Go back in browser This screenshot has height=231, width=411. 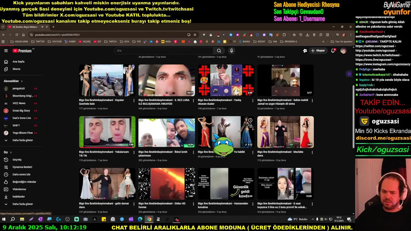pyautogui.click(x=4, y=35)
